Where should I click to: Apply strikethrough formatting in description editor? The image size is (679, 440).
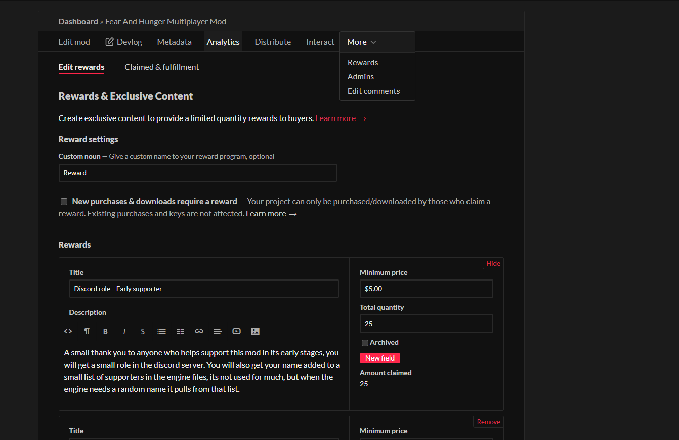pos(143,331)
